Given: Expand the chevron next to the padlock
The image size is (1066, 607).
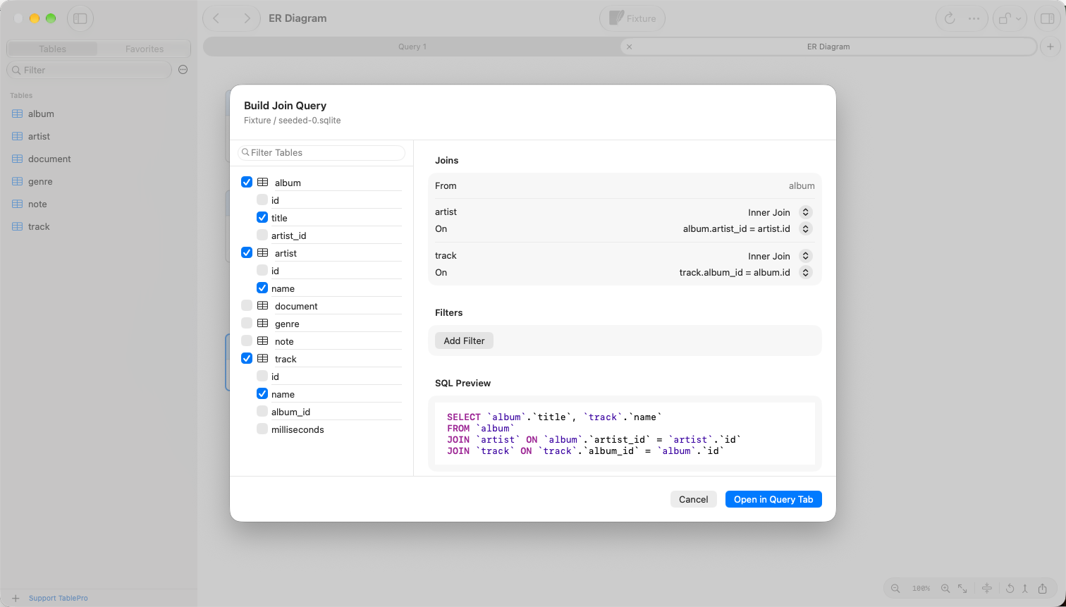Looking at the screenshot, I should [x=1019, y=19].
